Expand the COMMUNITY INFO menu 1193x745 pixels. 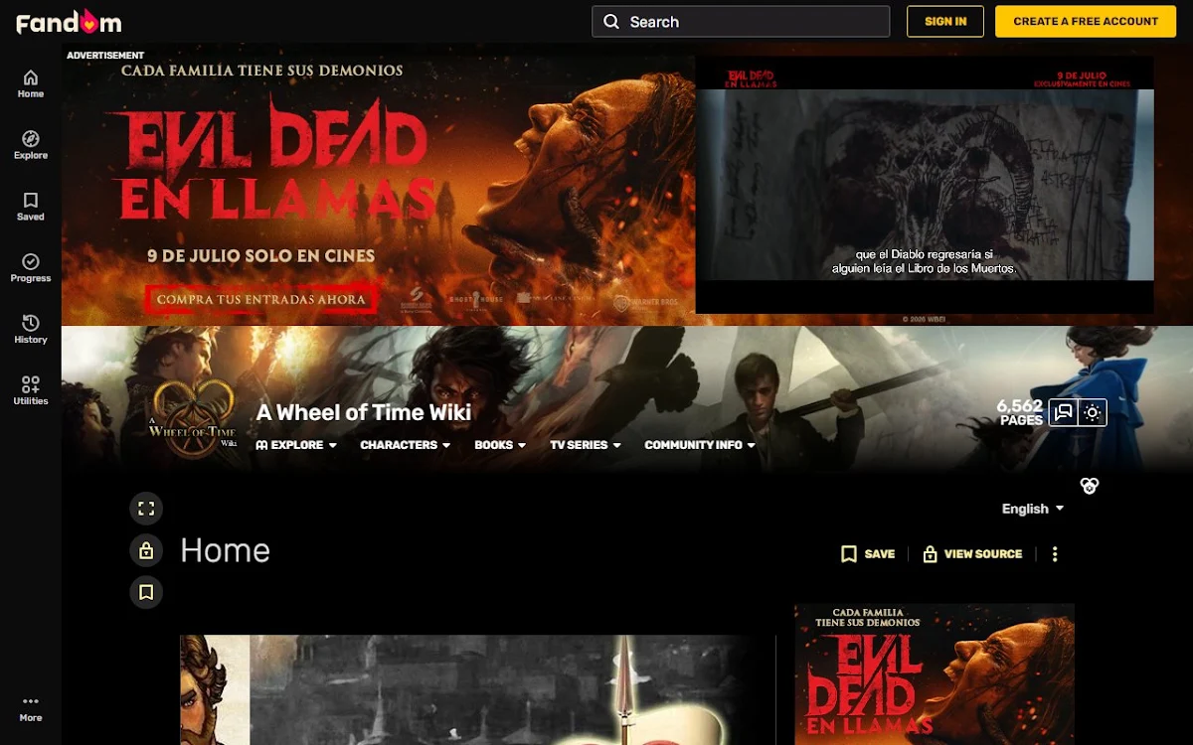[x=700, y=445]
